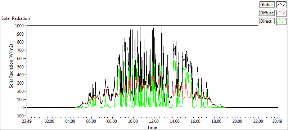Image resolution: width=288 pixels, height=130 pixels.
Task: Open the Direct green line style swatch
Action: [282, 21]
